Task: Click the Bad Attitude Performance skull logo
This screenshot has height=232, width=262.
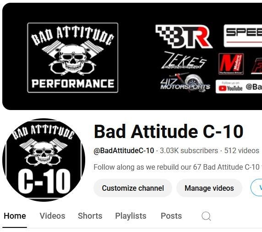Action: [x=73, y=58]
